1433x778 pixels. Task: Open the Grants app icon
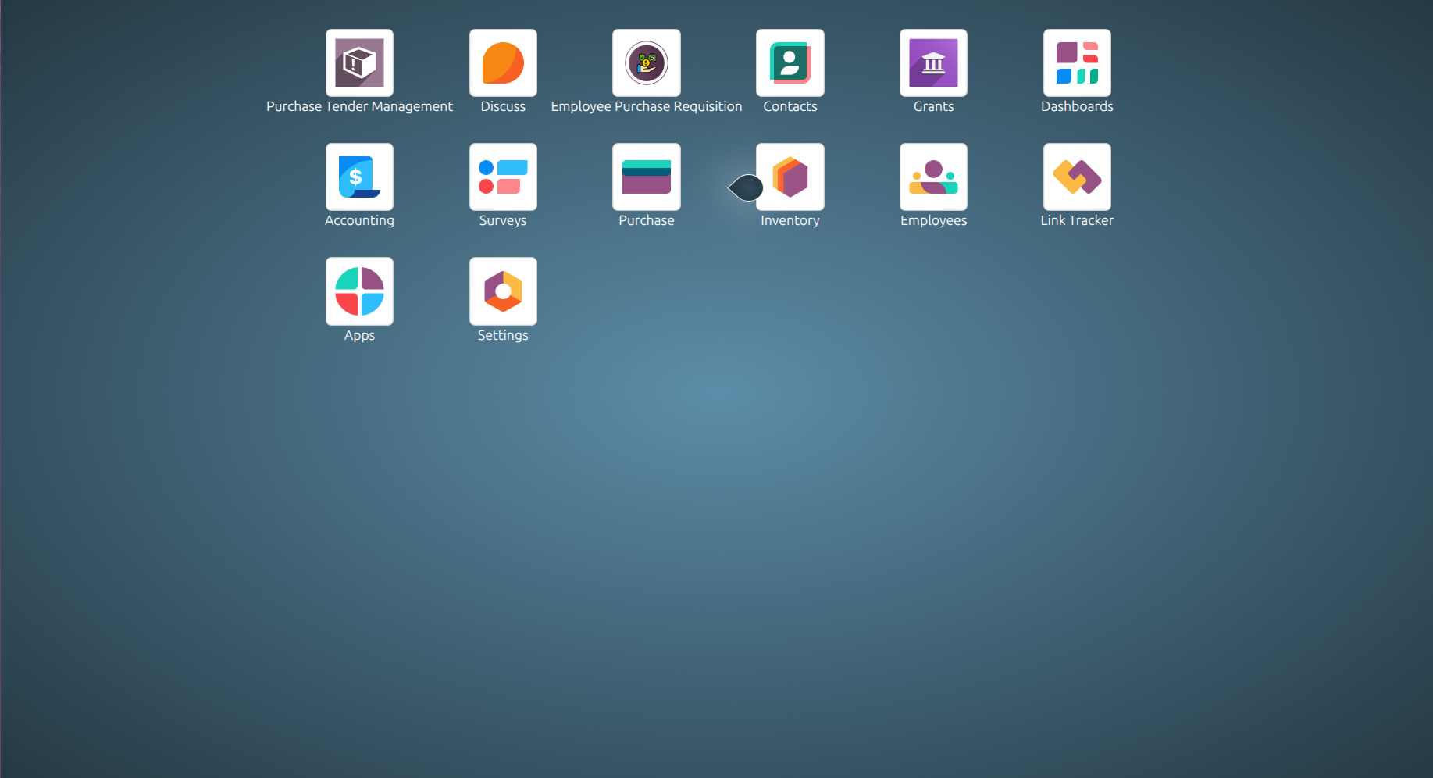933,63
